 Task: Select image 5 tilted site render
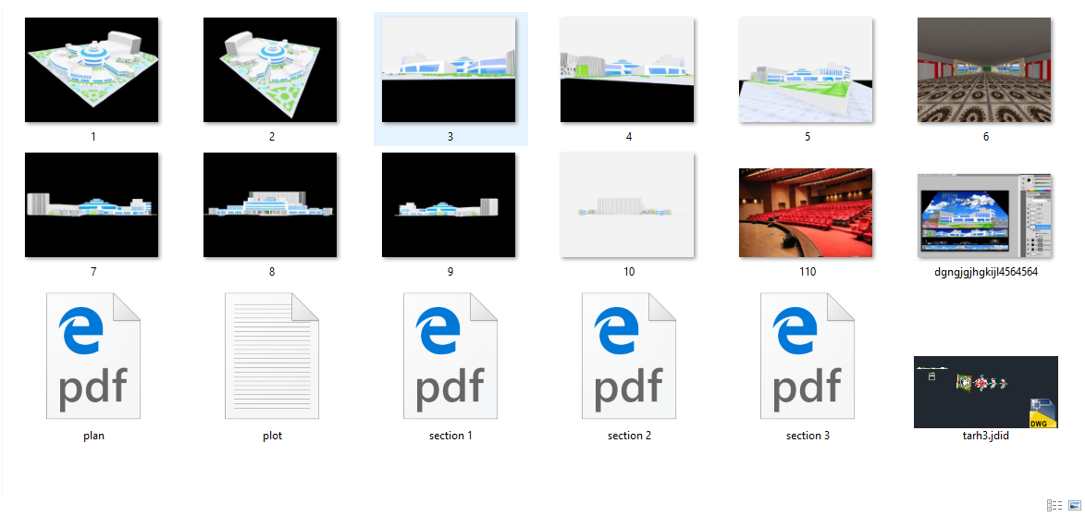[807, 69]
